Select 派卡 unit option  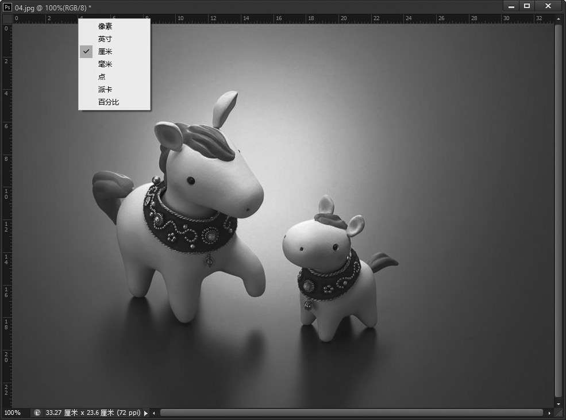(x=114, y=89)
